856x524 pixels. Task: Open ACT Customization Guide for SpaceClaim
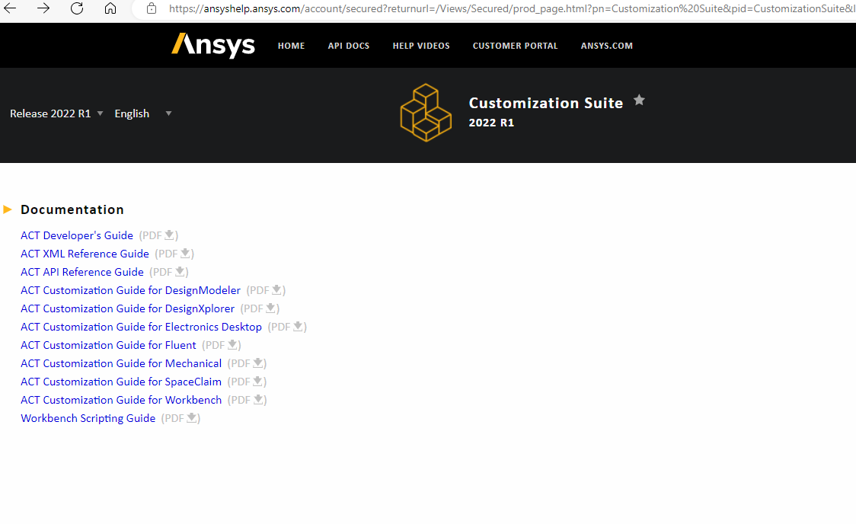(121, 382)
